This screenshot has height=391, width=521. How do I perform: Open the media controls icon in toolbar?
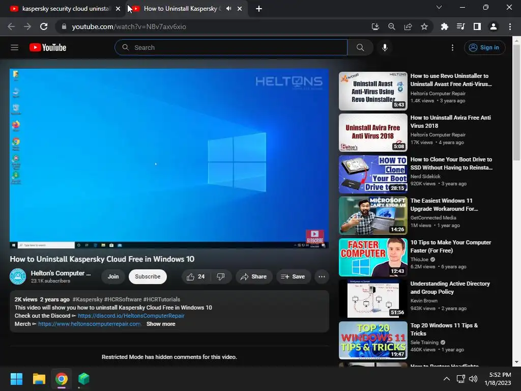coord(460,26)
